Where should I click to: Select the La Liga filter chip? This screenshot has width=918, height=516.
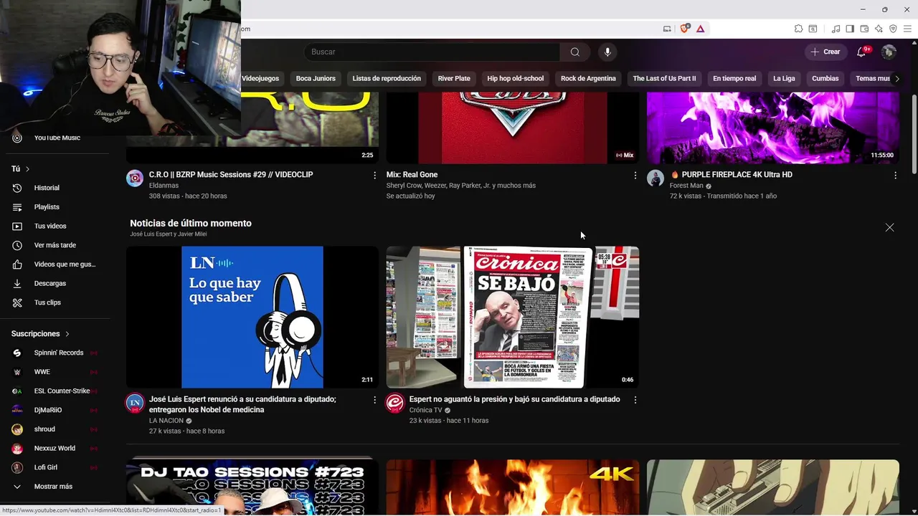pyautogui.click(x=784, y=78)
